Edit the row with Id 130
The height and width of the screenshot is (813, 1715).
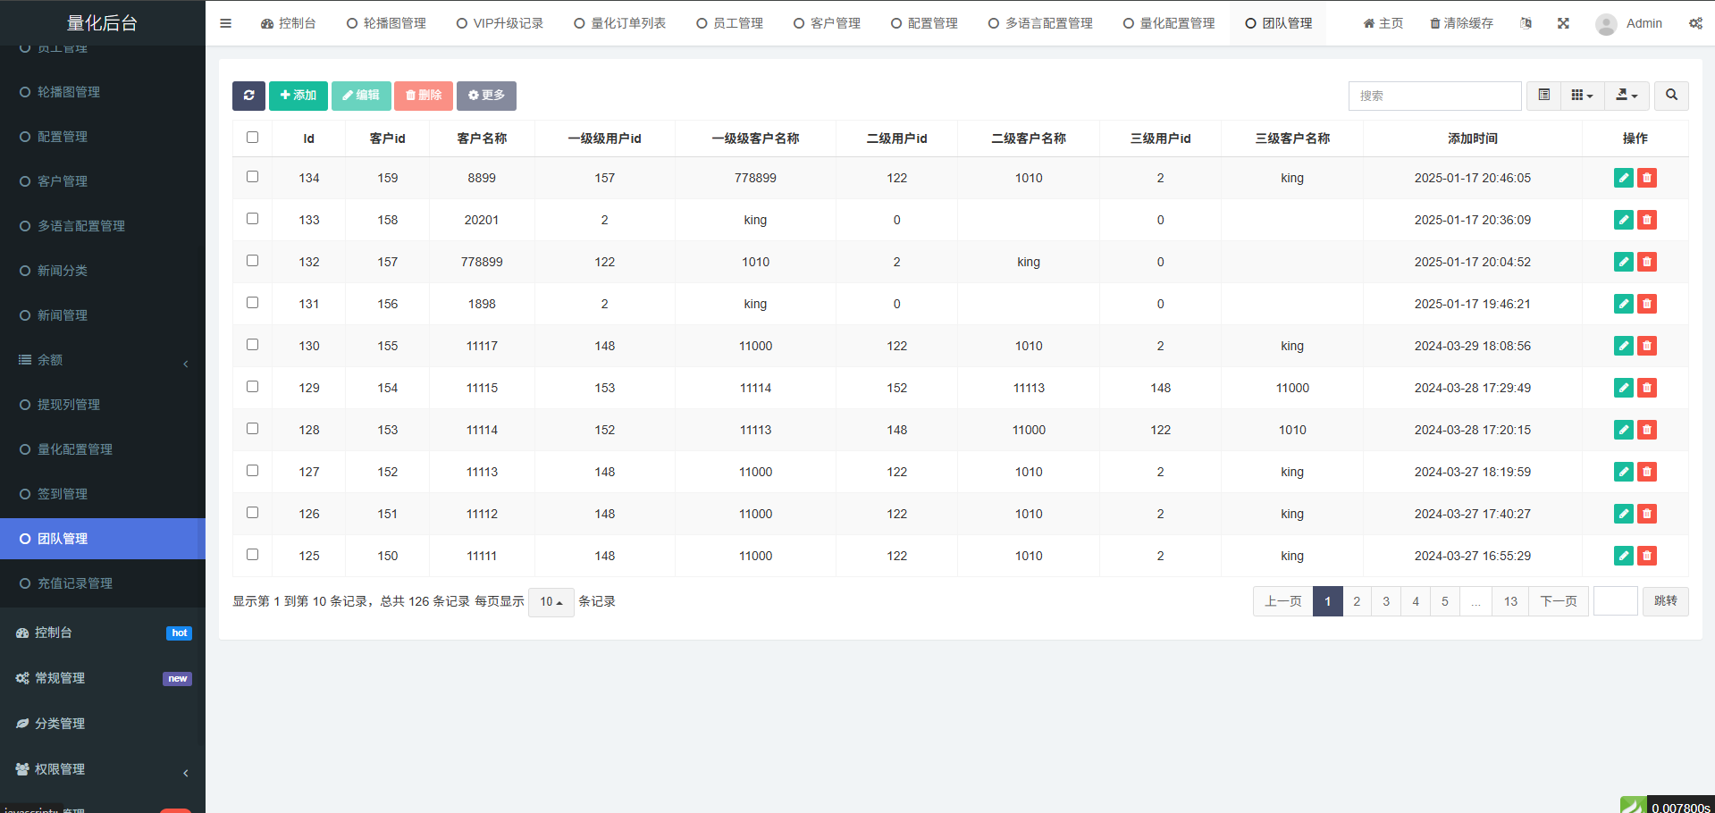[x=1624, y=346]
